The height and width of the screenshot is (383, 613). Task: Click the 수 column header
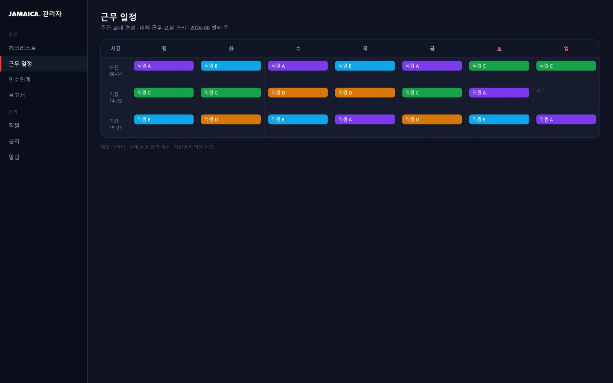point(298,49)
